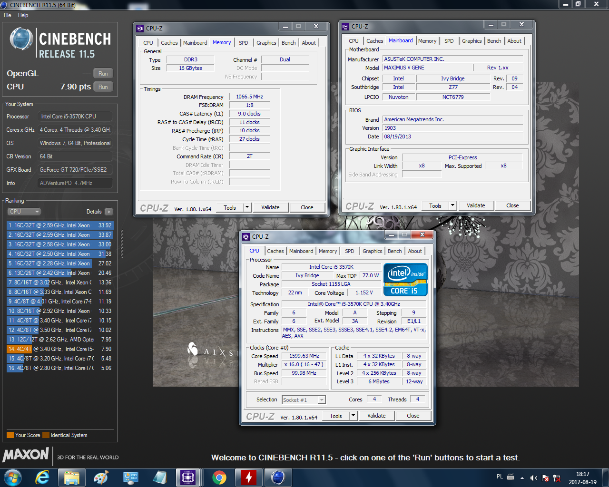Screen dimensions: 609x487
Task: Run the CPU benchmark
Action: [103, 87]
